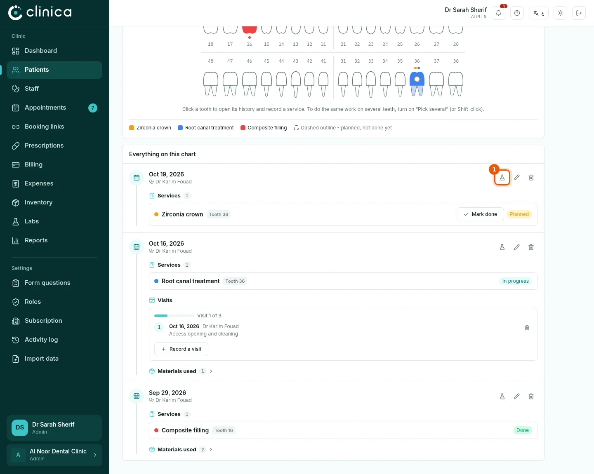The height and width of the screenshot is (474, 594).
Task: Click Root canal treatment blue legend swatch
Action: pyautogui.click(x=180, y=128)
